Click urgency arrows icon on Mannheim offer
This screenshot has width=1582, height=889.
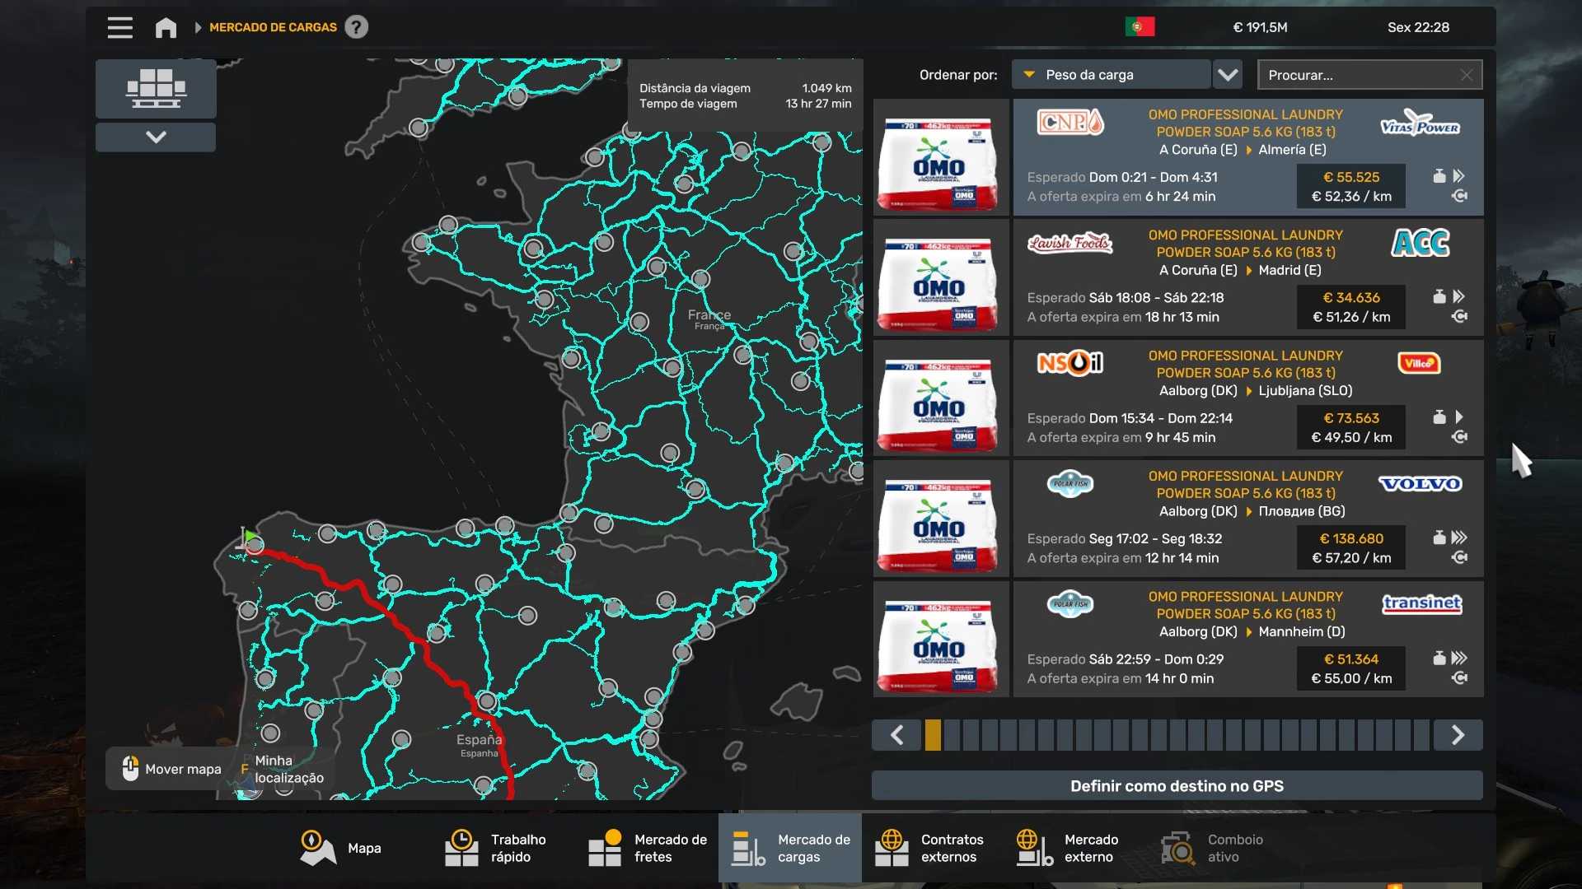click(x=1459, y=658)
